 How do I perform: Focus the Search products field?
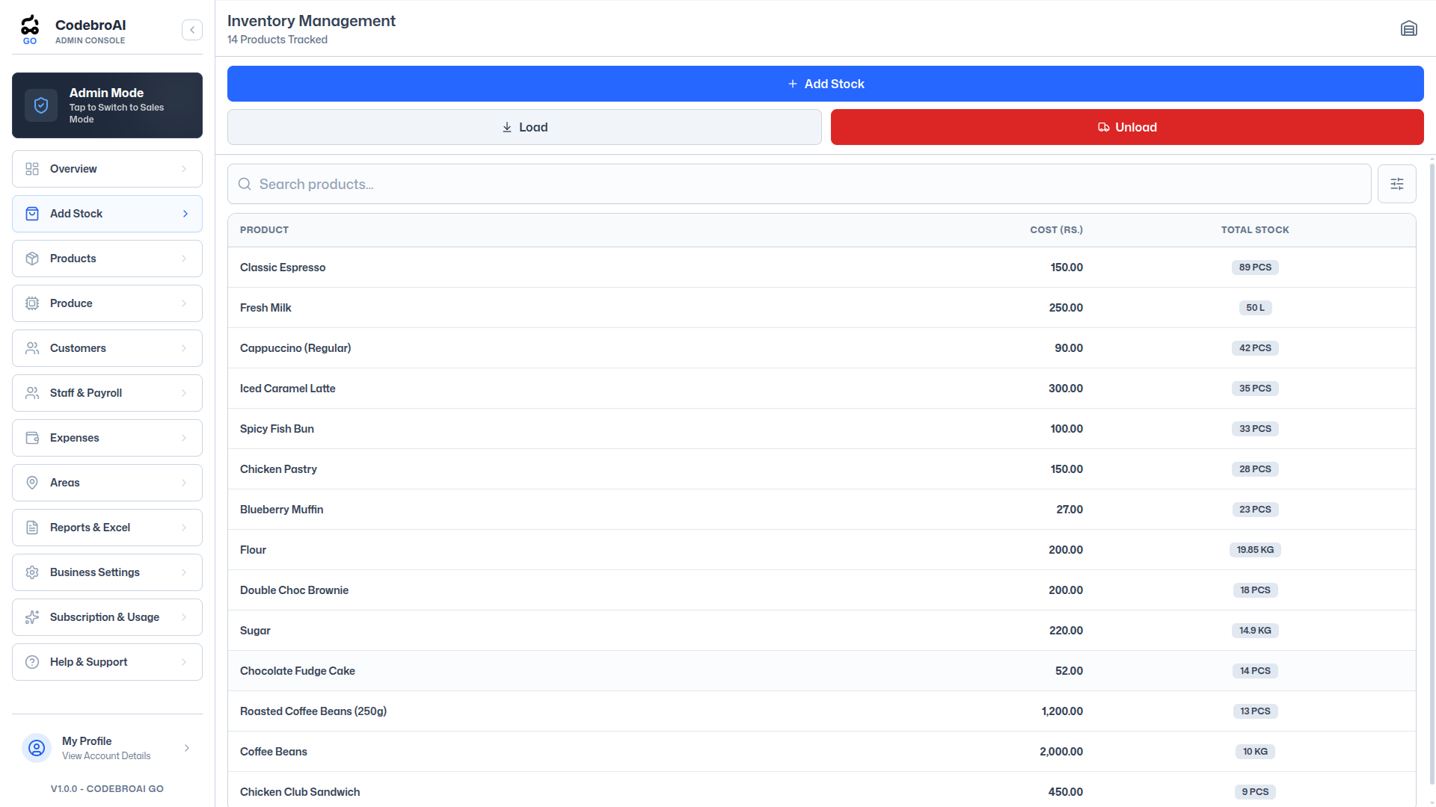coord(799,184)
